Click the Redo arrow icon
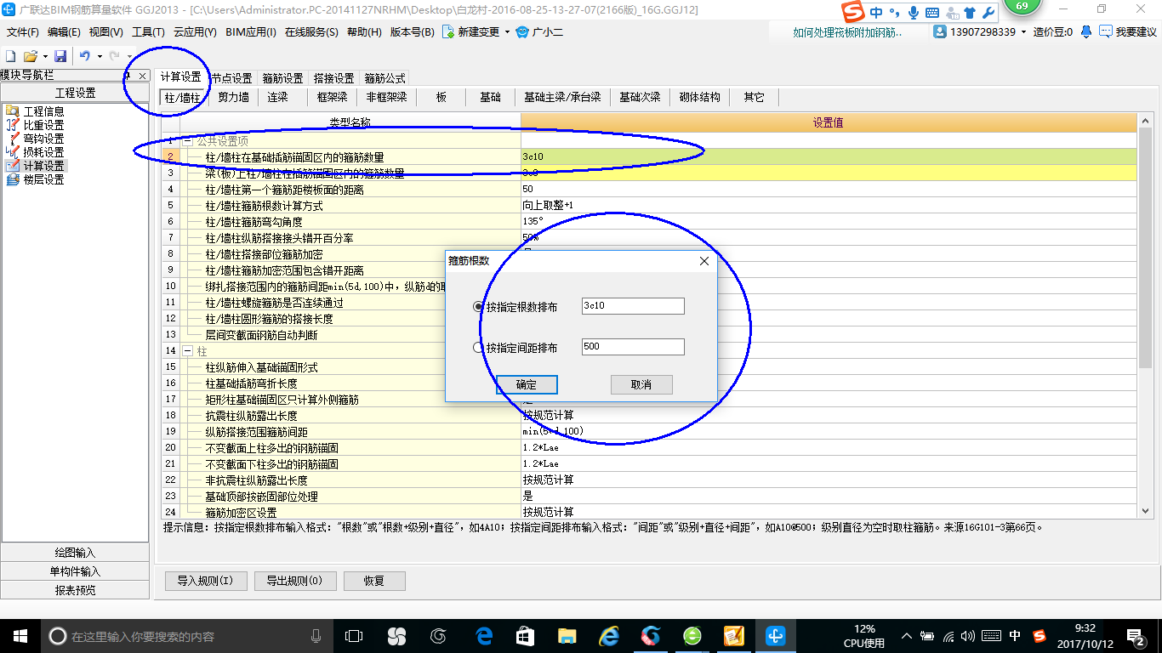The height and width of the screenshot is (653, 1162). tap(114, 56)
